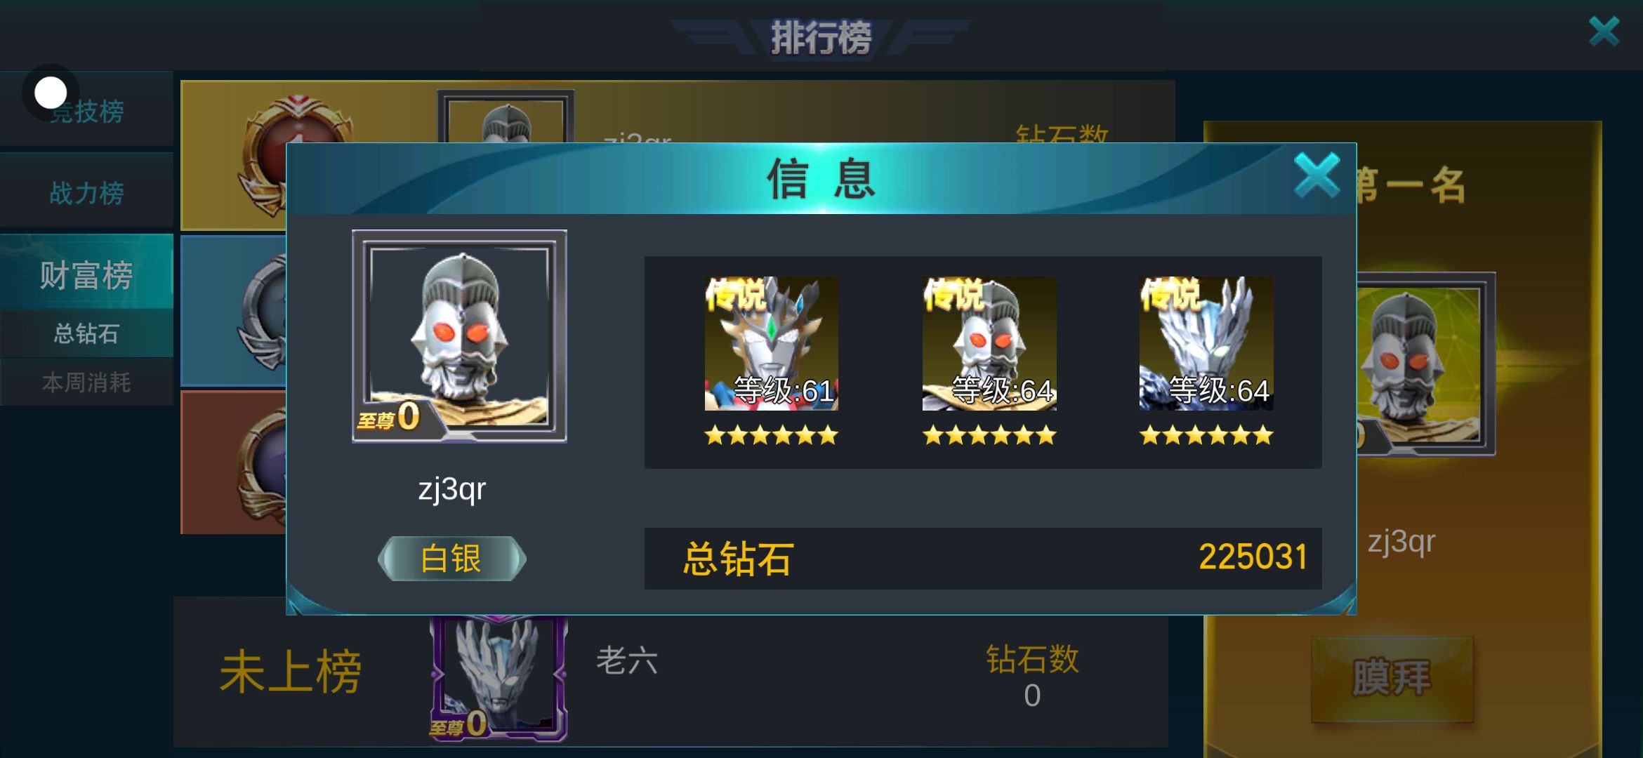Select the middle level 64 hero icon
Viewport: 1643px width, 758px height.
pyautogui.click(x=989, y=344)
